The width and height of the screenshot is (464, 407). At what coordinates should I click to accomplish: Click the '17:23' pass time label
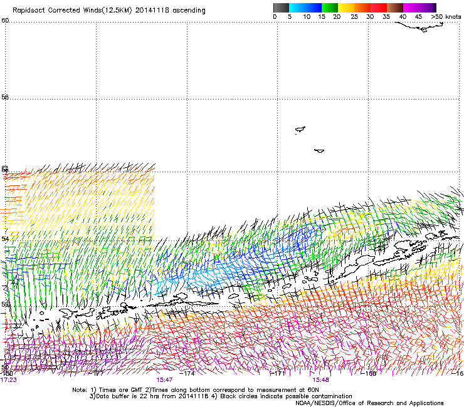tap(8, 380)
